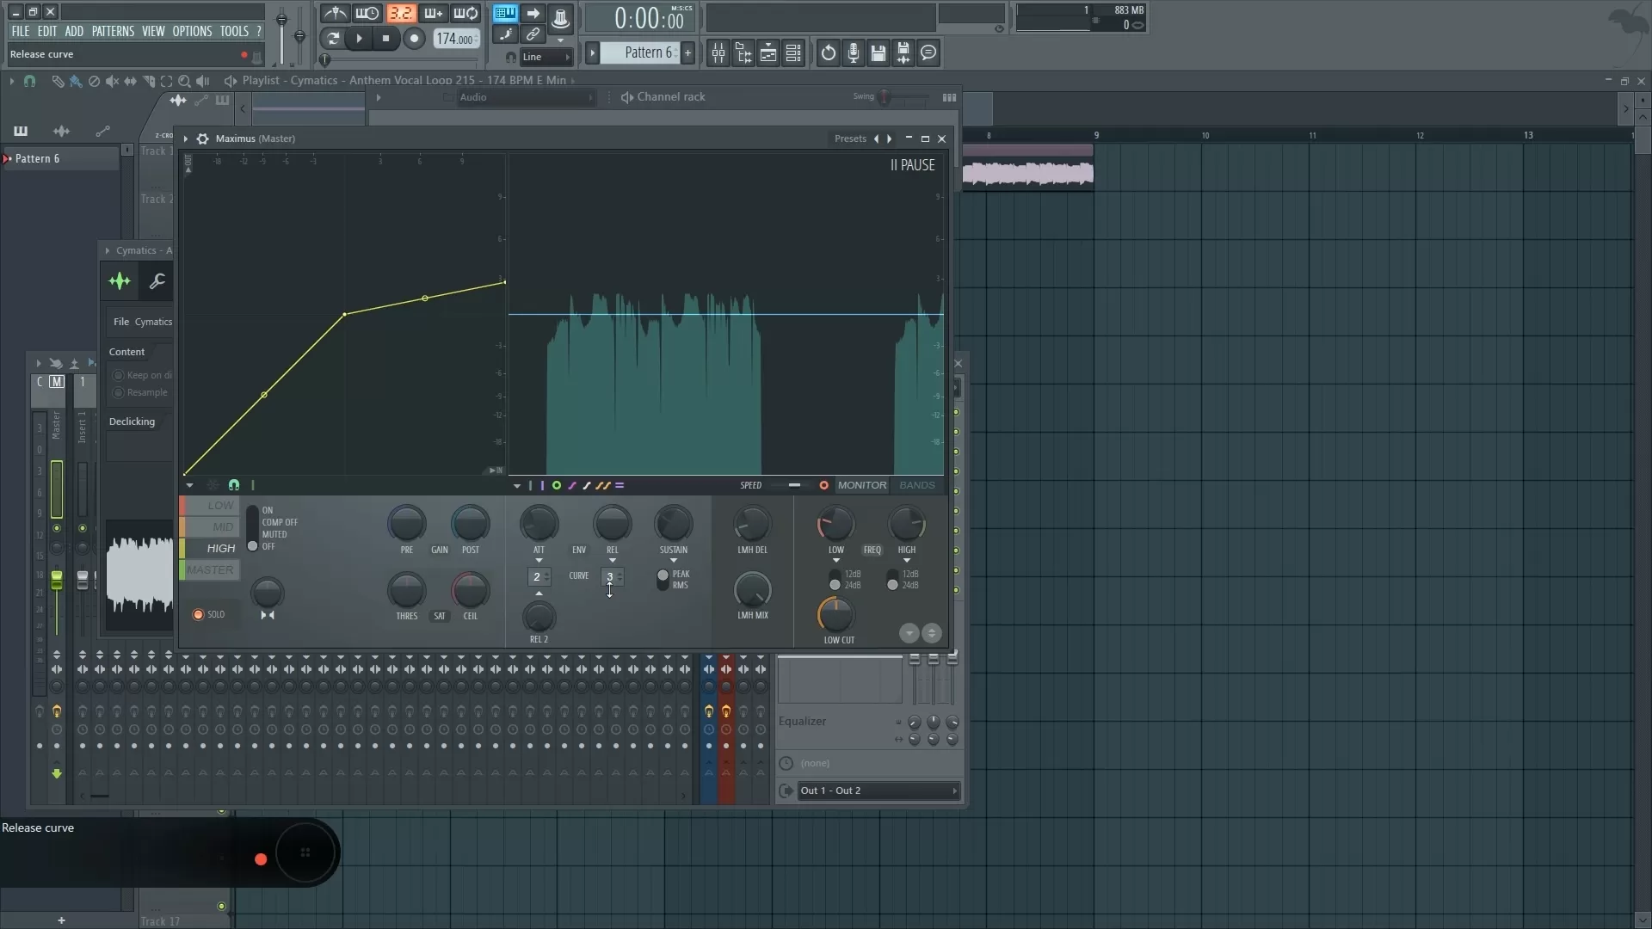Select the save project icon
This screenshot has width=1652, height=929.
pyautogui.click(x=878, y=52)
